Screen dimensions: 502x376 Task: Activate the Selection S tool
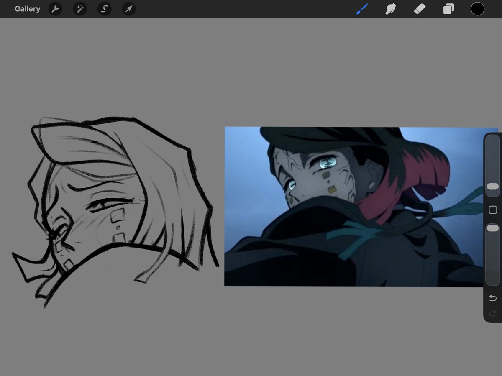pyautogui.click(x=104, y=9)
